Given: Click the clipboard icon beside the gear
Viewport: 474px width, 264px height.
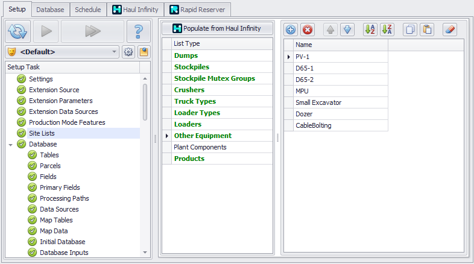Looking at the screenshot, I should click(144, 52).
